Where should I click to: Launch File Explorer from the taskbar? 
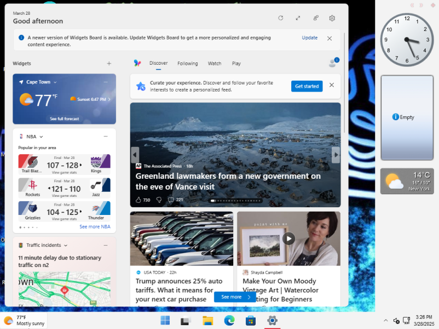[208, 320]
